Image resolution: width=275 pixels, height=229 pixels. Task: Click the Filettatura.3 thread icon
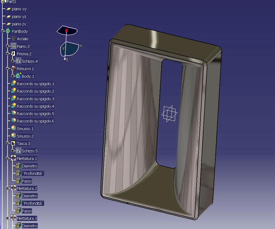click(13, 218)
